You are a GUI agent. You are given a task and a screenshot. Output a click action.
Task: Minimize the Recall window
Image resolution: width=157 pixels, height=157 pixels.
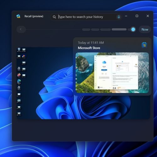126,16
